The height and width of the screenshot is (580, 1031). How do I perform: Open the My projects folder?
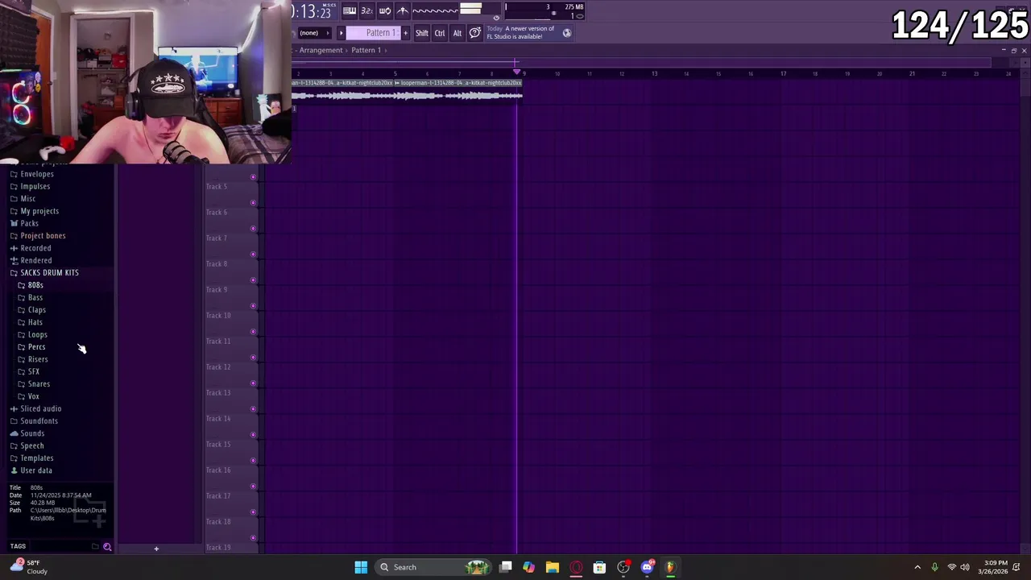click(39, 211)
